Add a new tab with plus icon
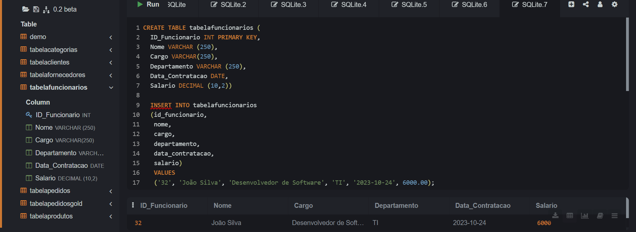Screen dimensions: 636x232 571,4
